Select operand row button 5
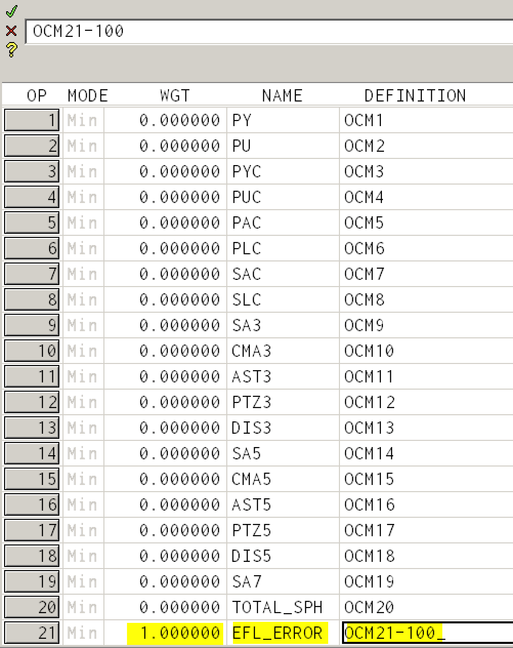Image resolution: width=513 pixels, height=648 pixels. click(x=32, y=222)
